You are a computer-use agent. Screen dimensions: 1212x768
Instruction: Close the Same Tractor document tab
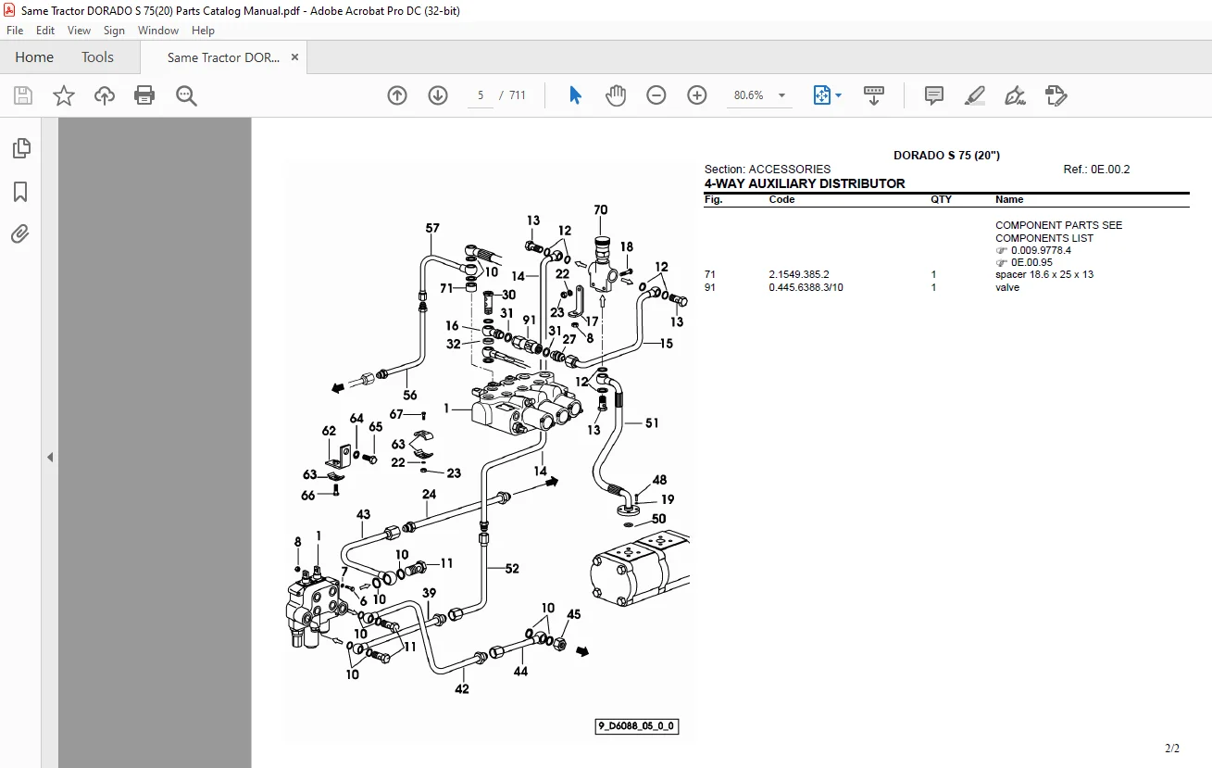pos(294,57)
